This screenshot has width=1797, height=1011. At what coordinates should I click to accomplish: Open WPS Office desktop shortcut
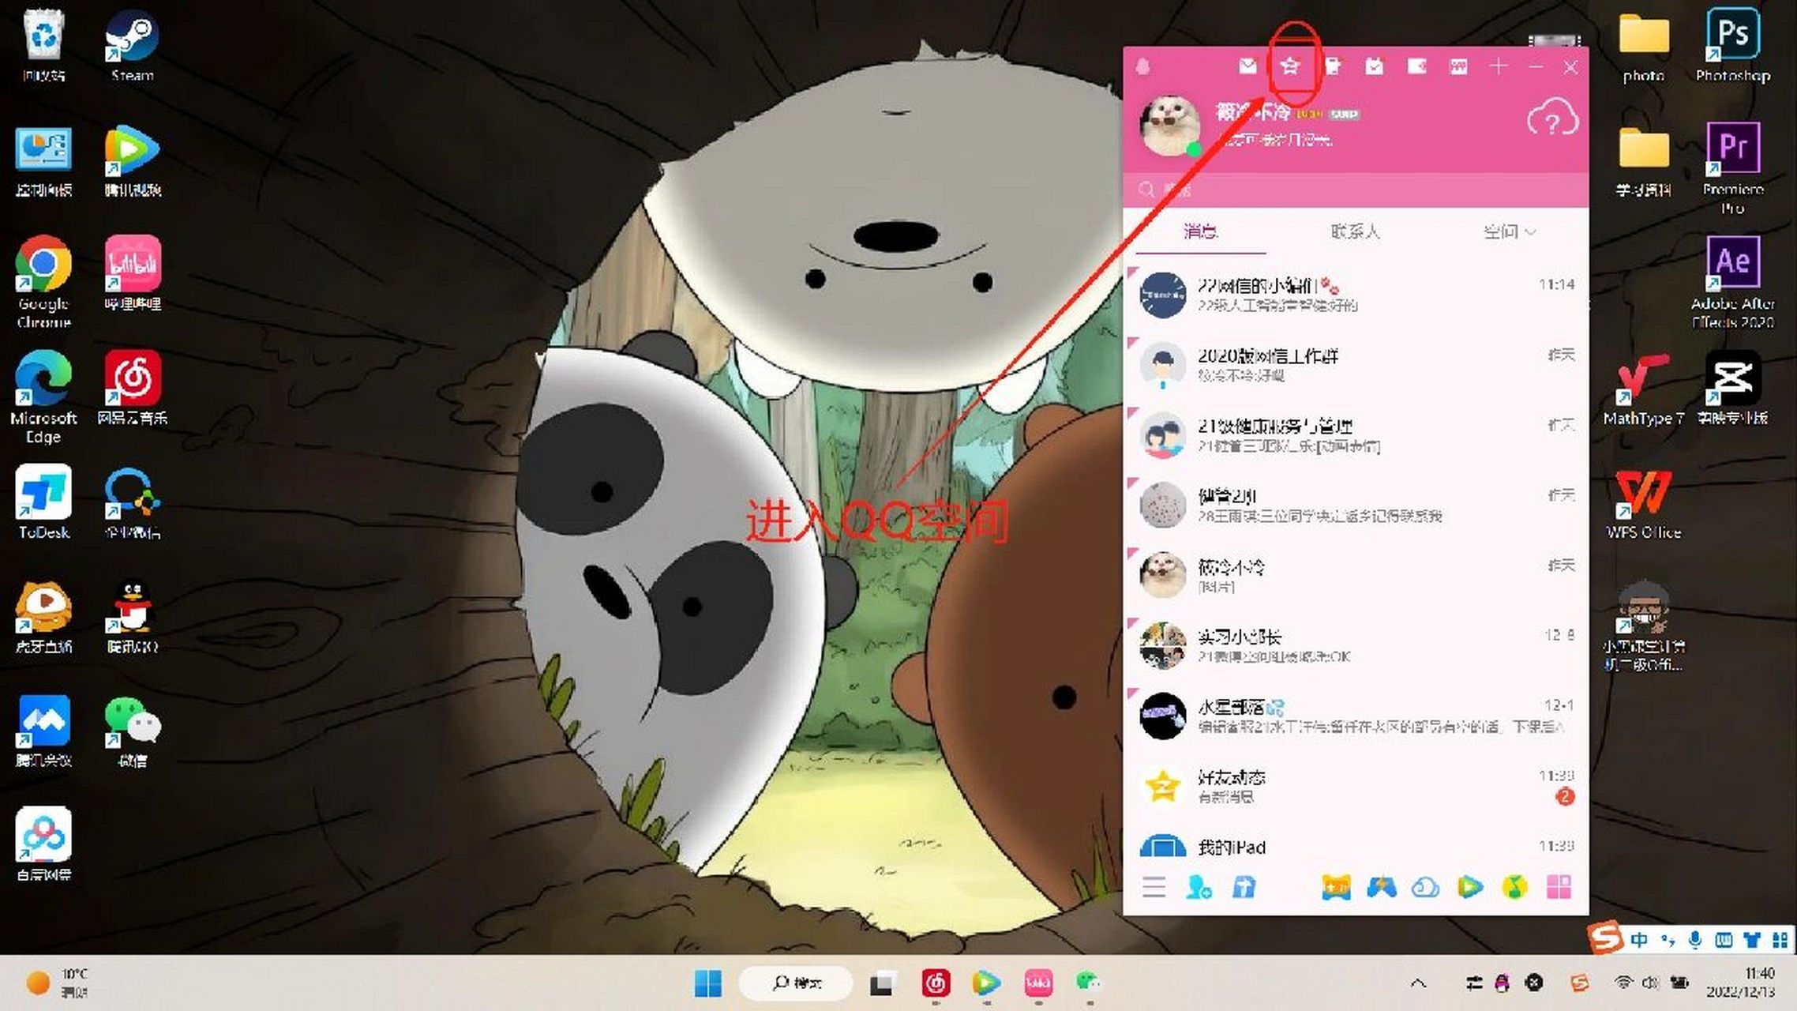[x=1644, y=504]
